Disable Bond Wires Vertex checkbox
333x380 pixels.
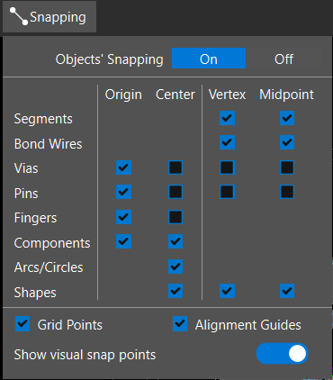pos(227,142)
